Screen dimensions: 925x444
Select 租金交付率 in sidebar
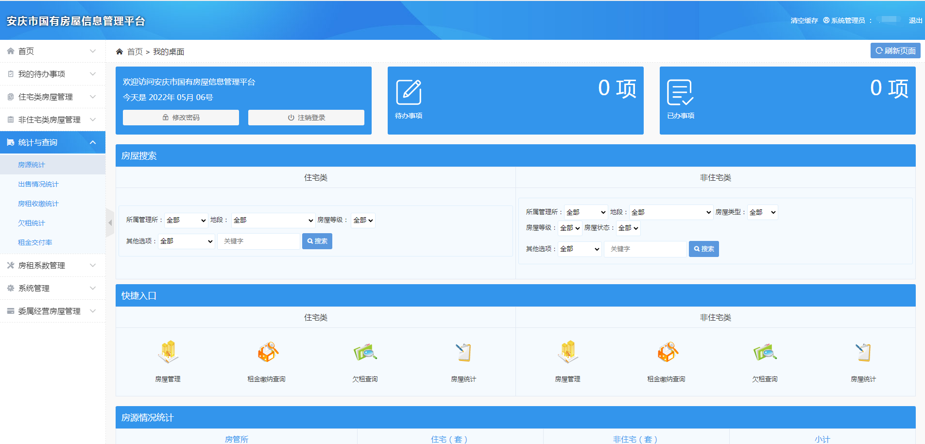pos(35,242)
